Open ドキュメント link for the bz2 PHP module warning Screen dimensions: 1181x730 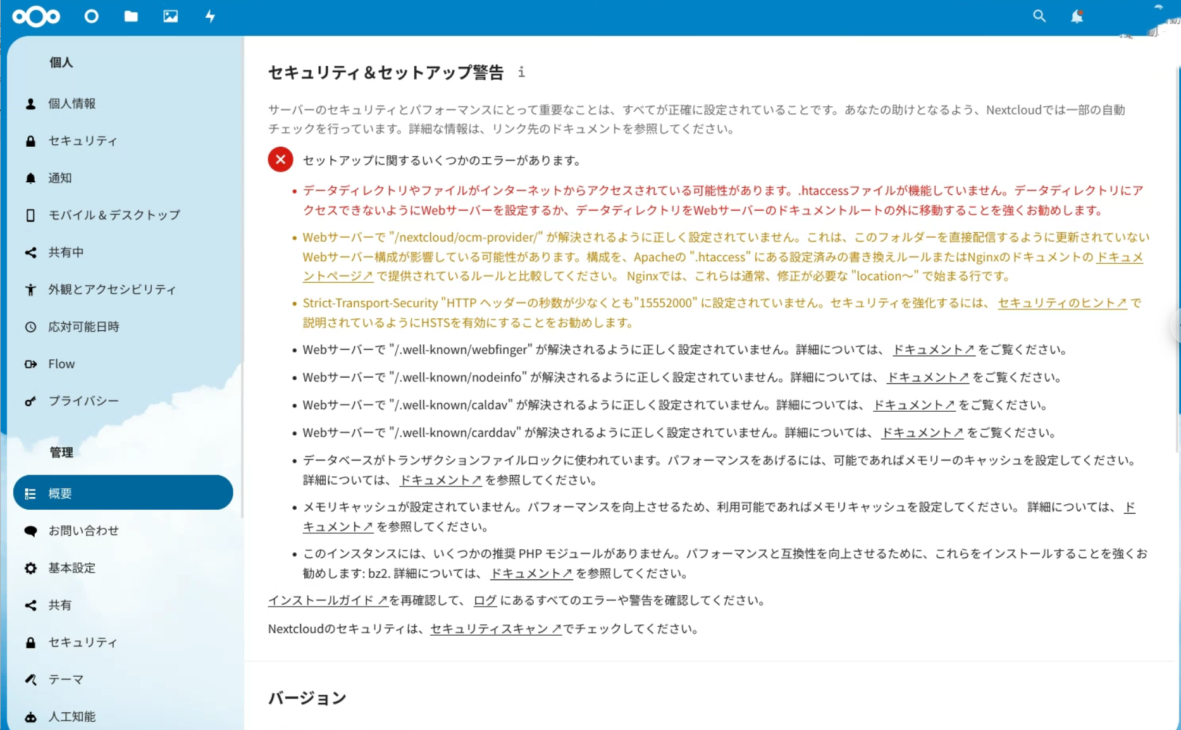pos(531,574)
